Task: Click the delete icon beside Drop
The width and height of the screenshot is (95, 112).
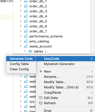Action: pyautogui.click(x=91, y=110)
